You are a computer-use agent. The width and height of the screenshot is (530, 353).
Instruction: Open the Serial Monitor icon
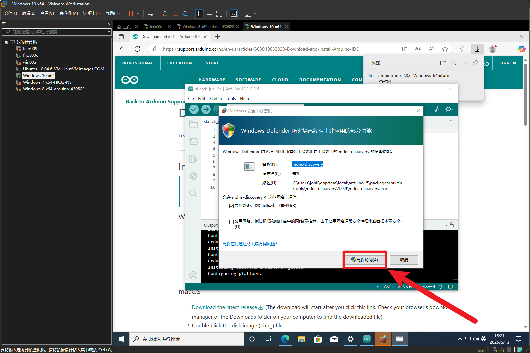[x=449, y=109]
